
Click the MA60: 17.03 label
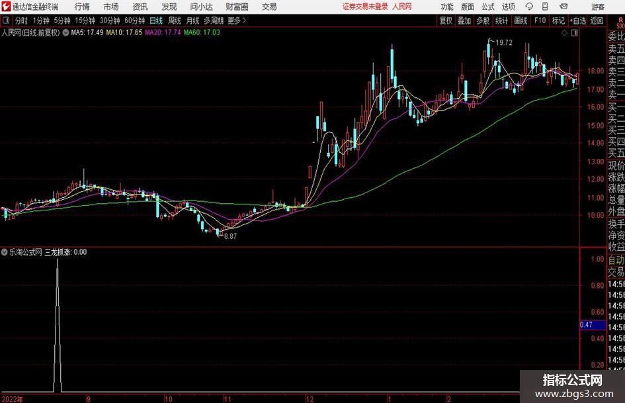202,32
